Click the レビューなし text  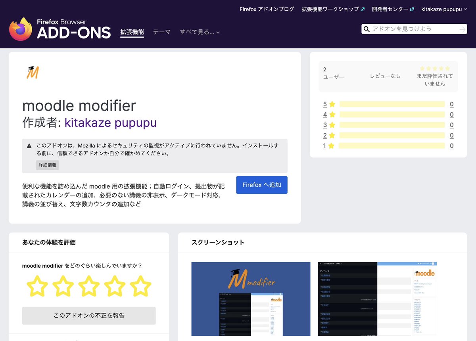pyautogui.click(x=385, y=76)
